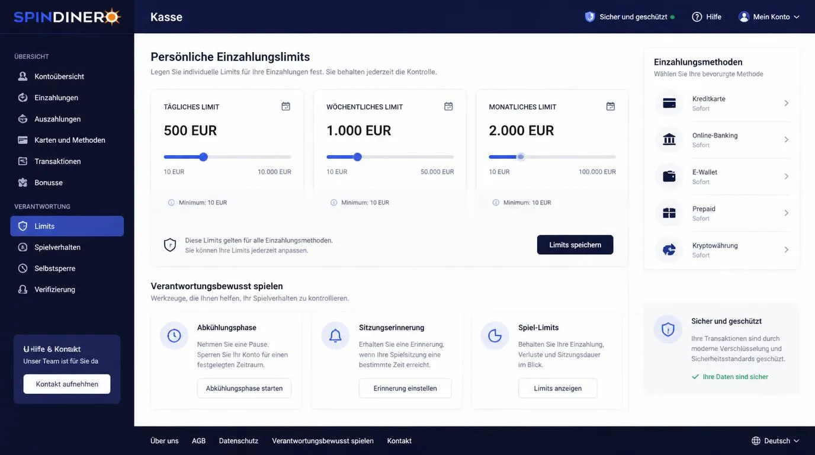Viewport: 815px width, 455px height.
Task: Go to Einzahlungen in the sidebar
Action: tap(67, 98)
